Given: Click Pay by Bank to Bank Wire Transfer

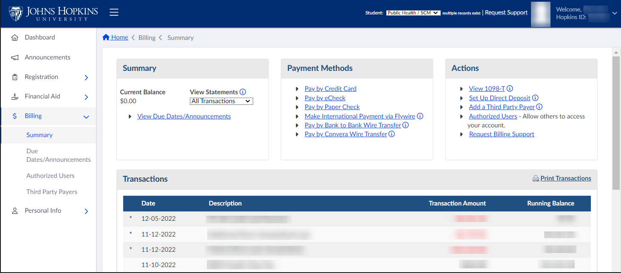Looking at the screenshot, I should (353, 125).
